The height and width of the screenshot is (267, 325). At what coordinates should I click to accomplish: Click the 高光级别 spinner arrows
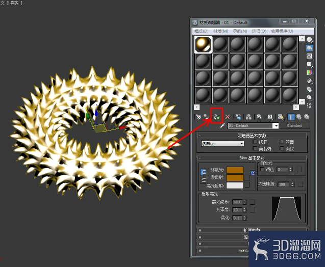point(244,202)
